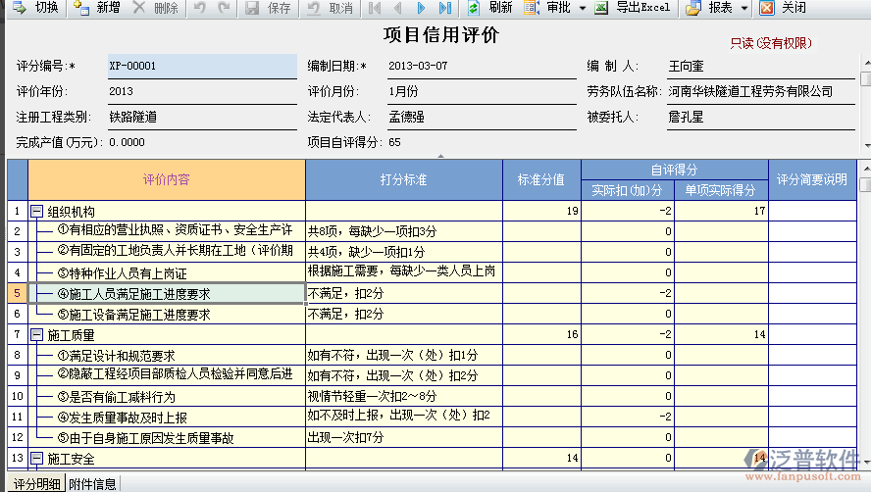Open the 报表 (Report) dropdown arrow
This screenshot has height=492, width=871.
(x=743, y=8)
